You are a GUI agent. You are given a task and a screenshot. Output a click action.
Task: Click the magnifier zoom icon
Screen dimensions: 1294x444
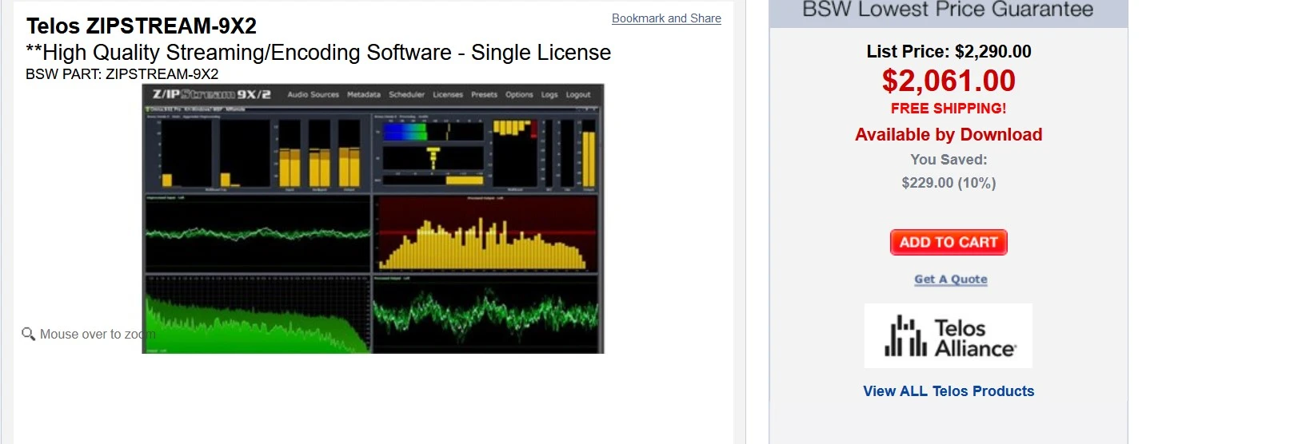(29, 334)
